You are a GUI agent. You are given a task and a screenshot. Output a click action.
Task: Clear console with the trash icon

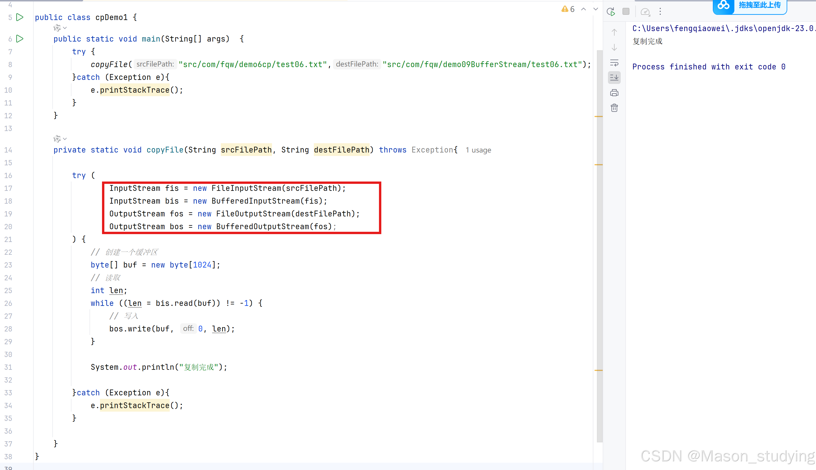click(x=614, y=108)
